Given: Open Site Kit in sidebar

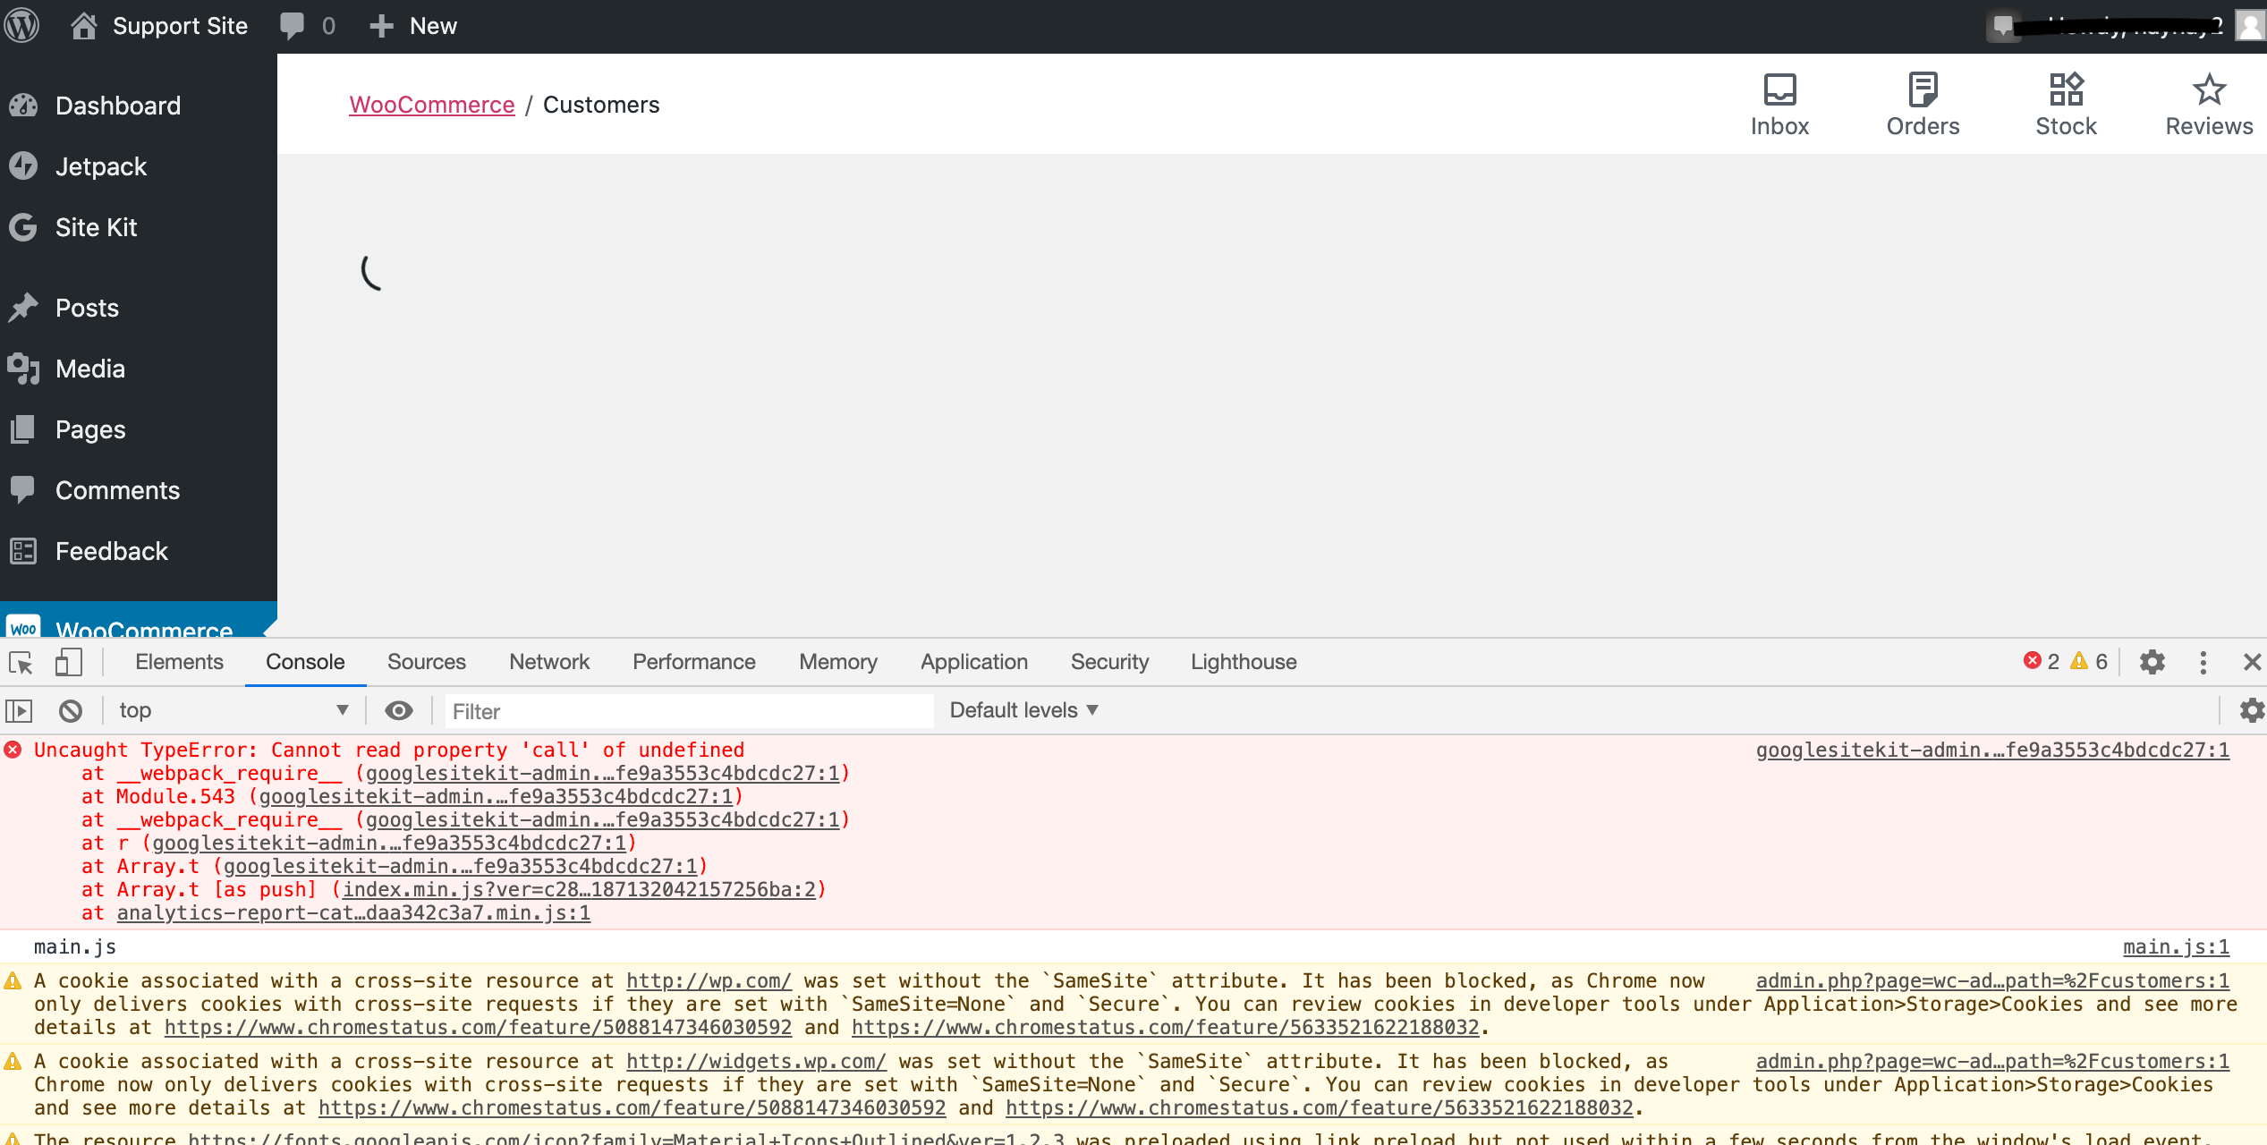Looking at the screenshot, I should (97, 227).
